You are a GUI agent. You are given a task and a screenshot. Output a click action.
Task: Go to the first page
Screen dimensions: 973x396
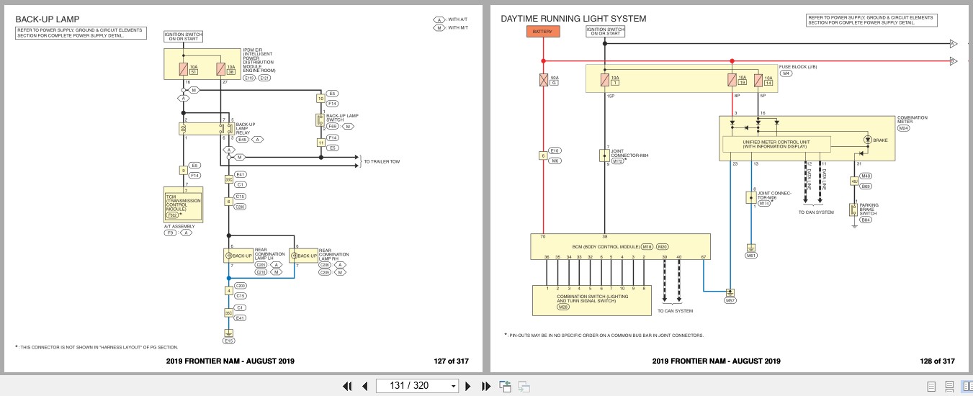(347, 386)
